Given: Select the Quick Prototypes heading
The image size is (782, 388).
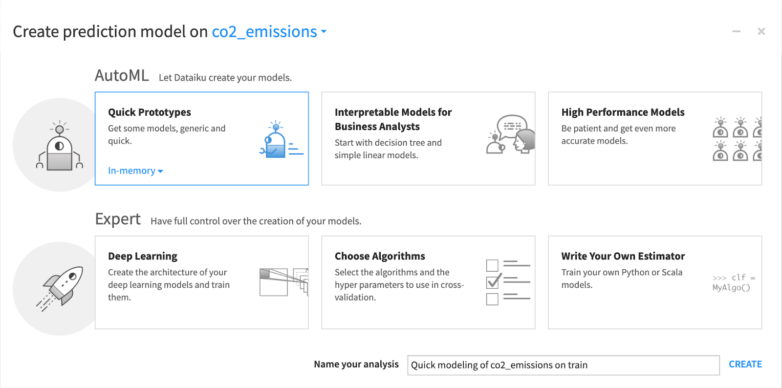Looking at the screenshot, I should click(150, 112).
